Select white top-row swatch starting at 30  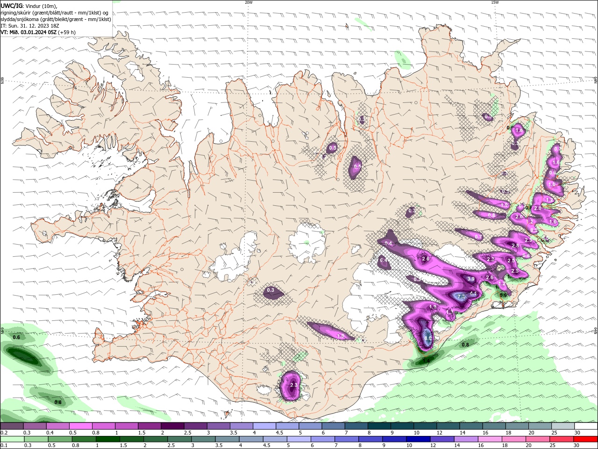tap(586, 426)
